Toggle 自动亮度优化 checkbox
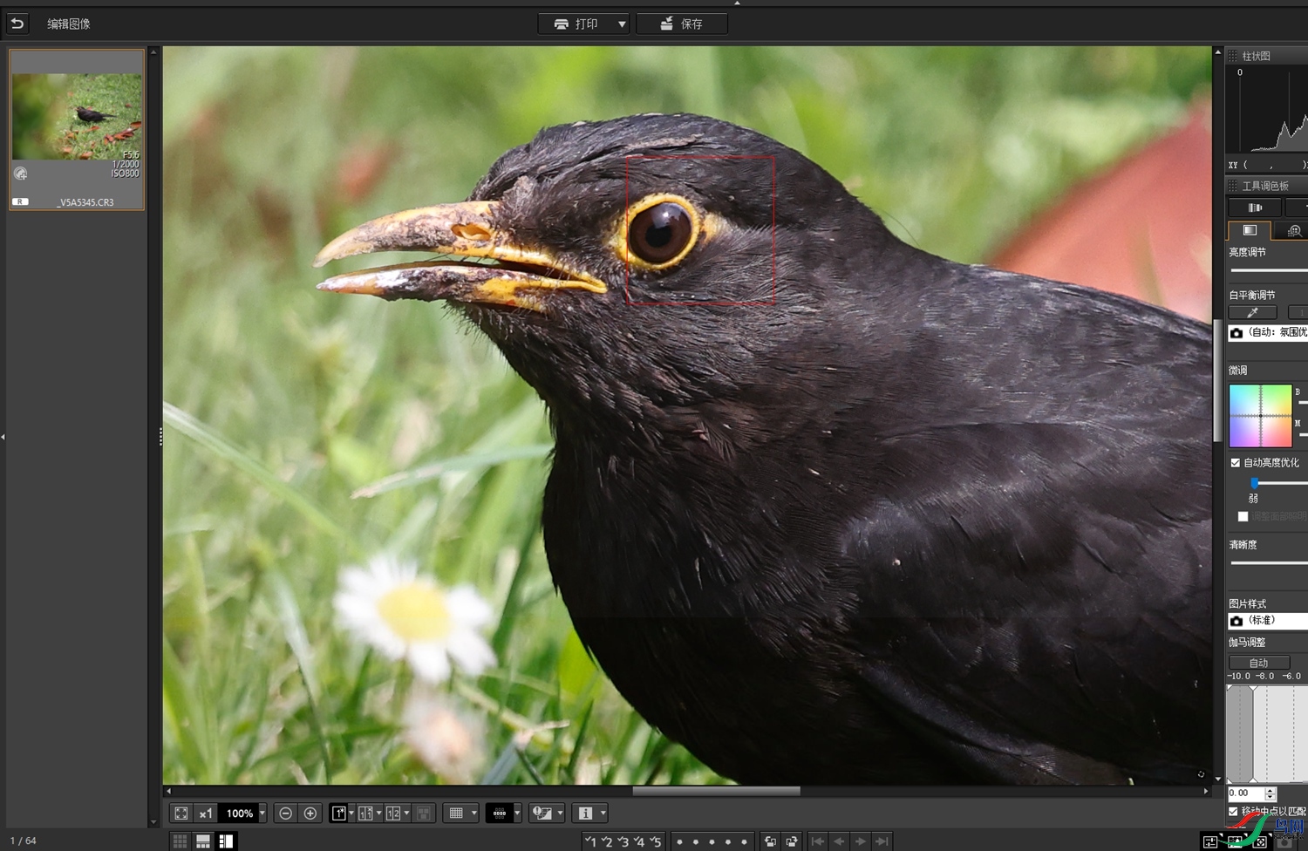1308x851 pixels. tap(1236, 463)
